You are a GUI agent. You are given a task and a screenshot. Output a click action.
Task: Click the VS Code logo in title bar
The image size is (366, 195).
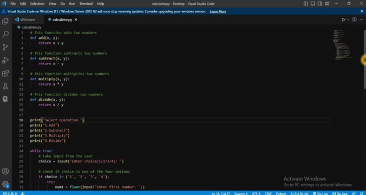pyautogui.click(x=4, y=4)
